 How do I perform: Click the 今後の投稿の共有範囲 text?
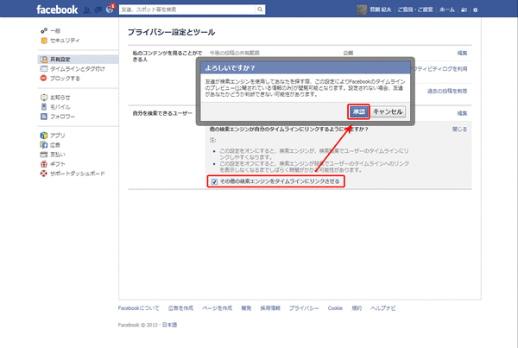[234, 53]
